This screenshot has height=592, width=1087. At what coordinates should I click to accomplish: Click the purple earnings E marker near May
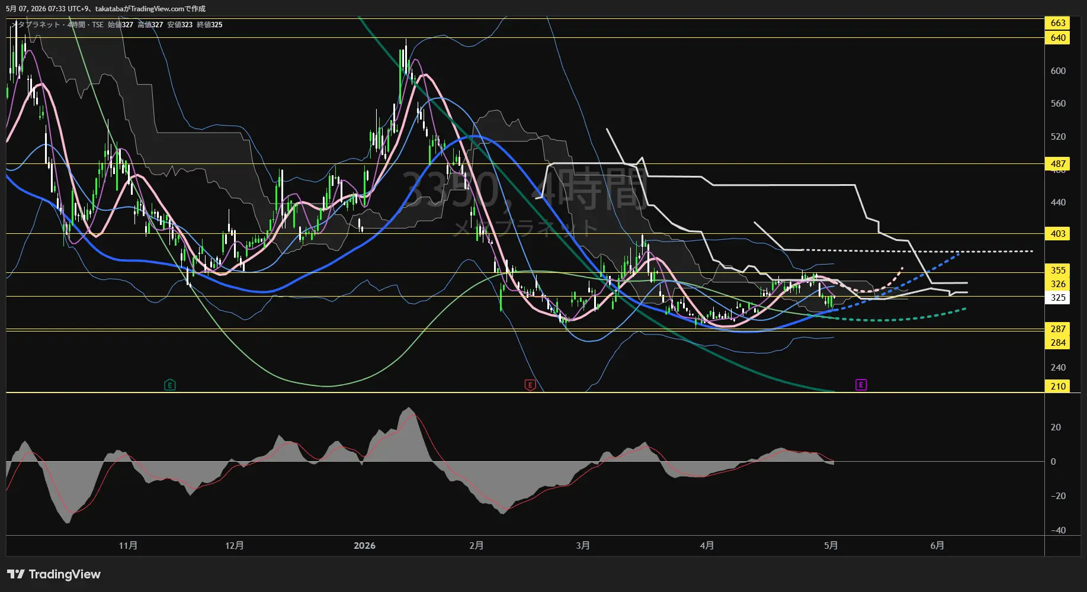click(x=861, y=385)
